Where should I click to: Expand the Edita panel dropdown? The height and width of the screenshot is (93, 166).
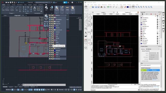[x=27, y=13]
